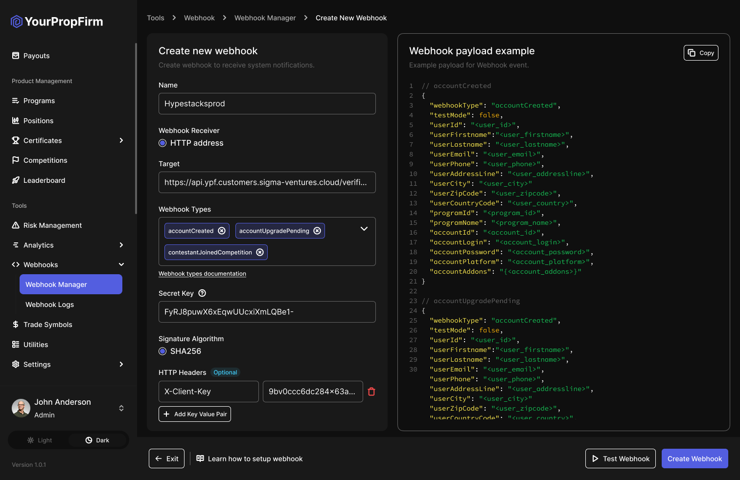Viewport: 740px width, 480px height.
Task: Select the SHA256 signature algorithm
Action: point(162,351)
